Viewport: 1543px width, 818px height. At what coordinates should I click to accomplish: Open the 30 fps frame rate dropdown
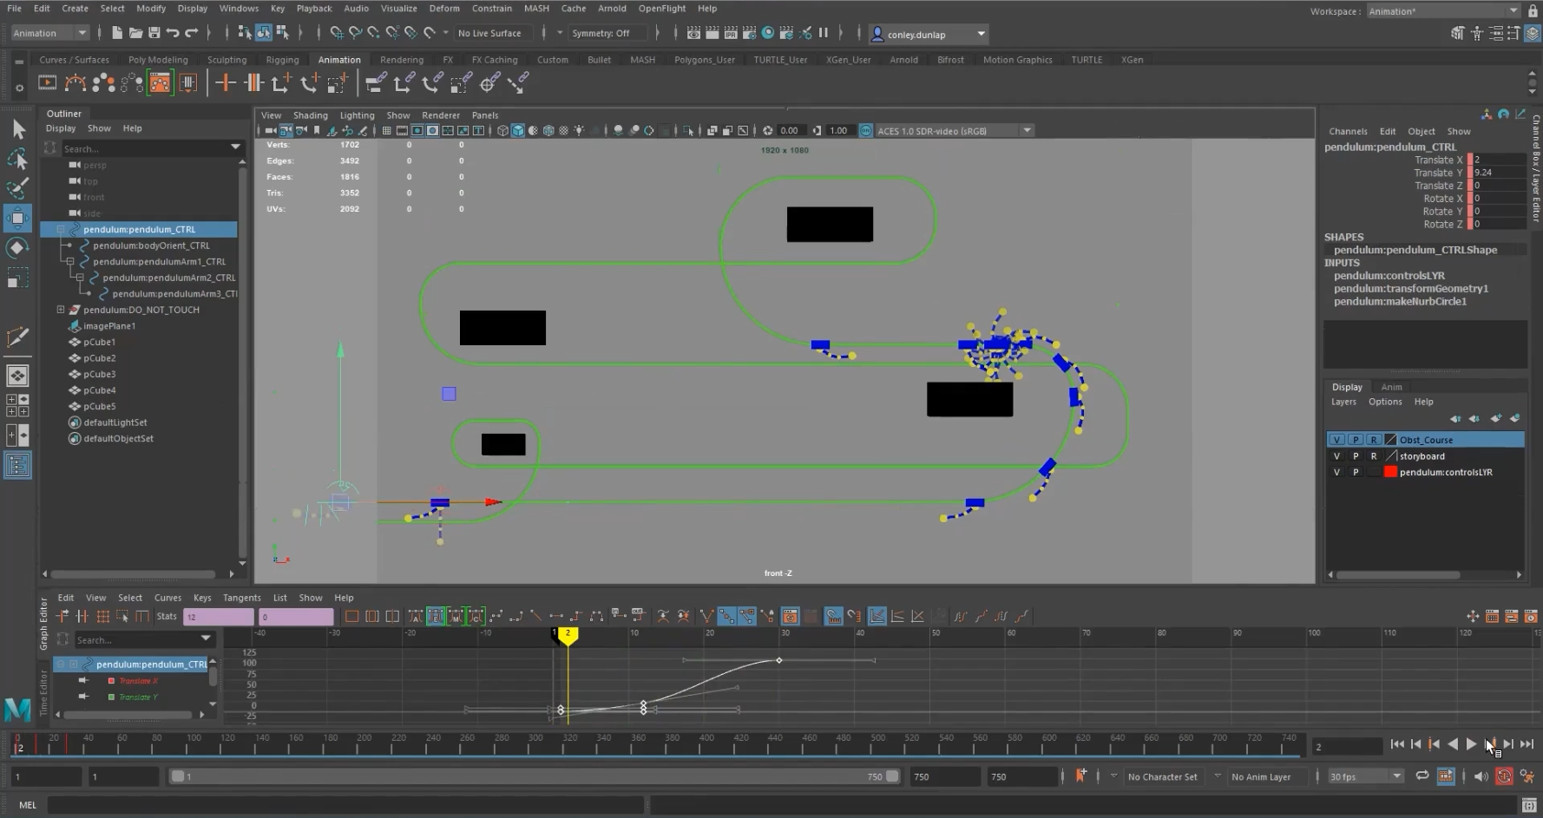(1366, 776)
